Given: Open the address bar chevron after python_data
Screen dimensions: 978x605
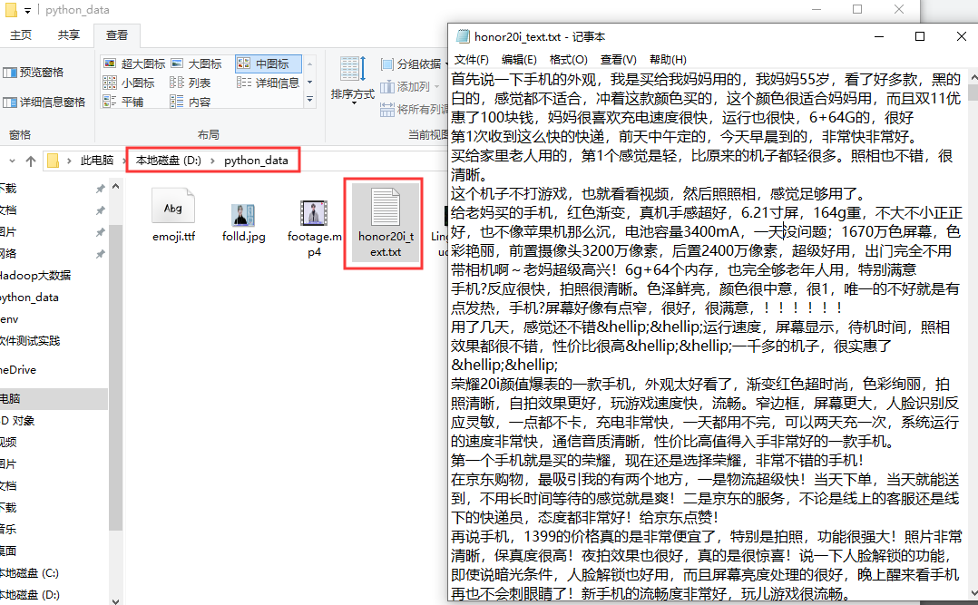Looking at the screenshot, I should coord(299,161).
